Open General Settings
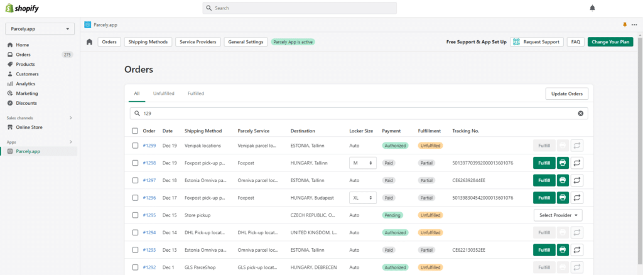Screen dimensions: 643x275 click(x=246, y=42)
